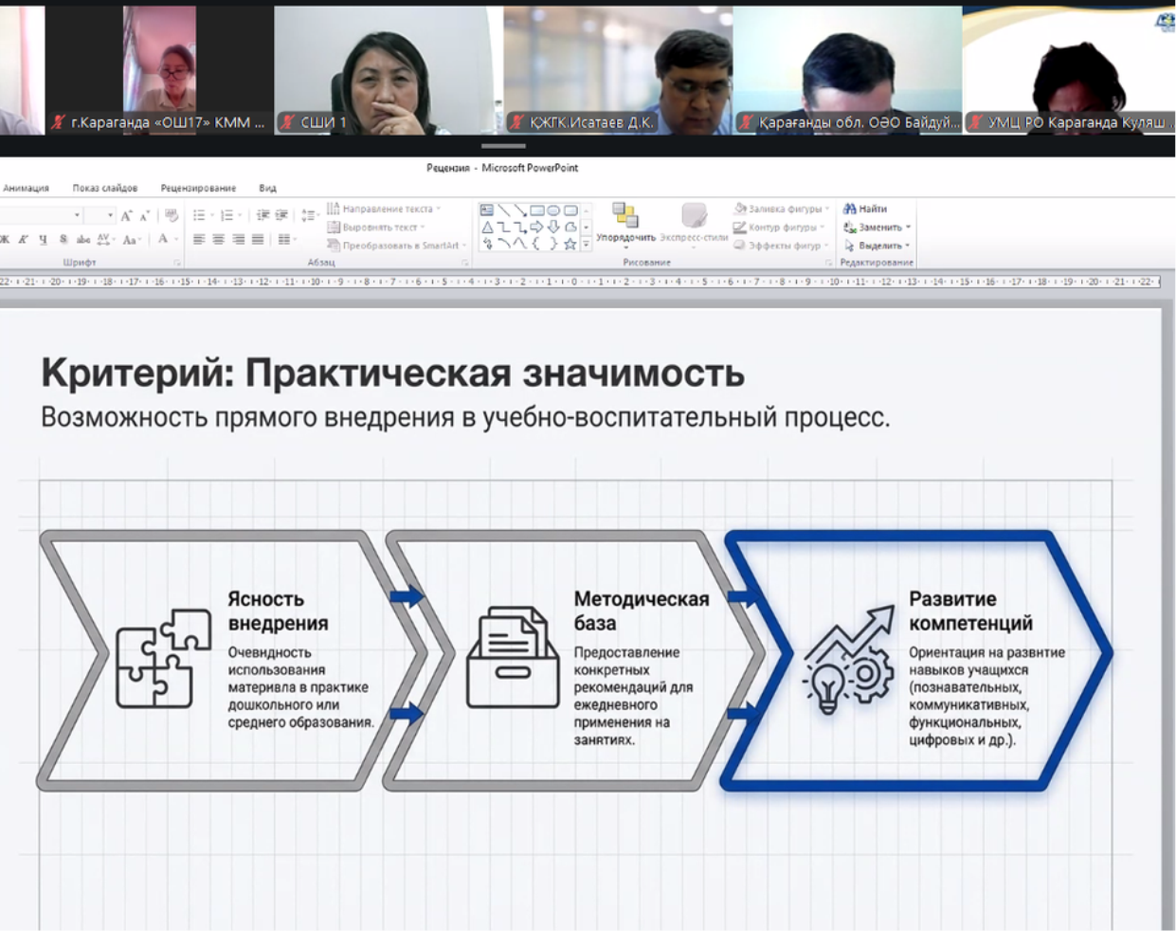The image size is (1176, 931).
Task: Click the Найти button
Action: click(865, 209)
